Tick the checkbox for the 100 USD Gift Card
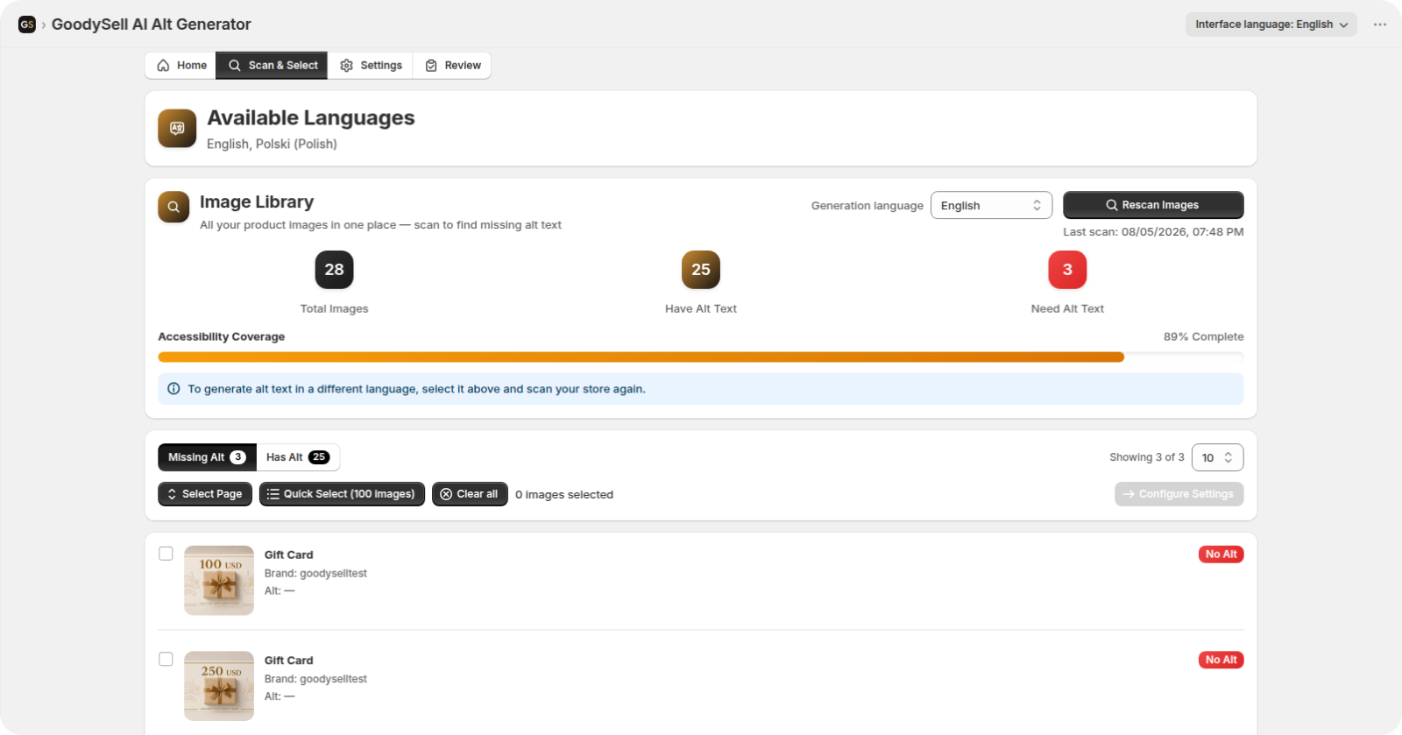 coord(166,554)
